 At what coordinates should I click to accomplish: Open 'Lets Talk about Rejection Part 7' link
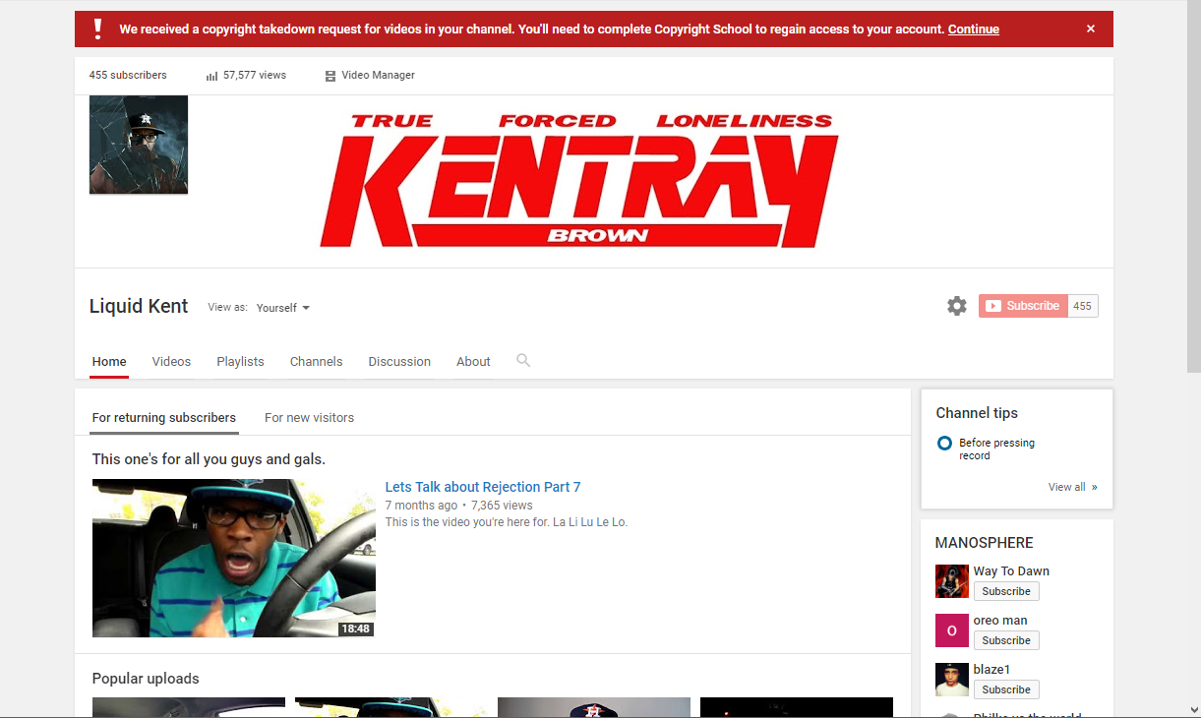click(x=483, y=487)
